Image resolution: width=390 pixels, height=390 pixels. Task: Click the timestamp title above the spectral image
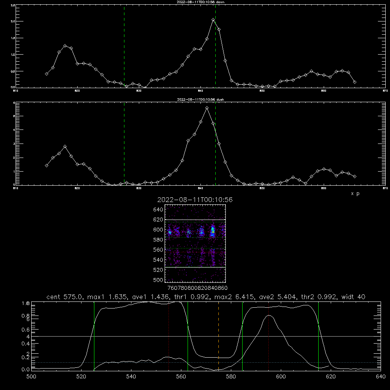[x=195, y=200]
